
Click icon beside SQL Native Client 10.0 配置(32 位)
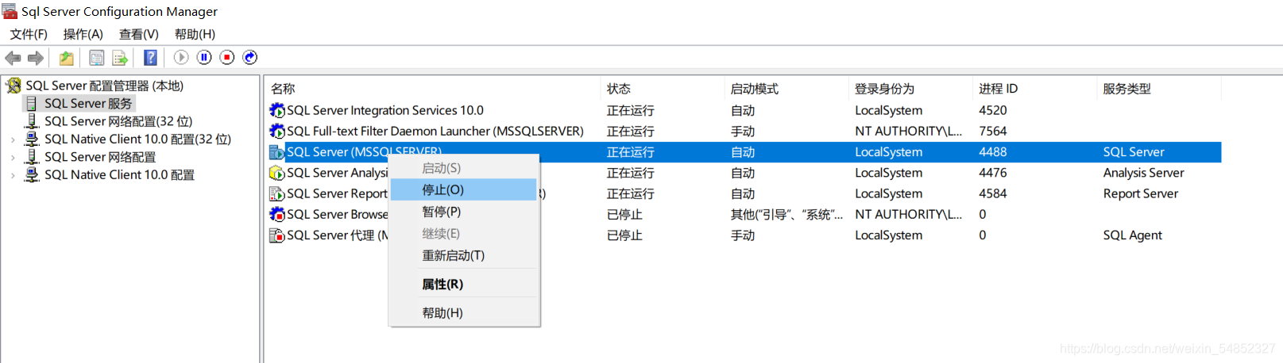point(32,139)
